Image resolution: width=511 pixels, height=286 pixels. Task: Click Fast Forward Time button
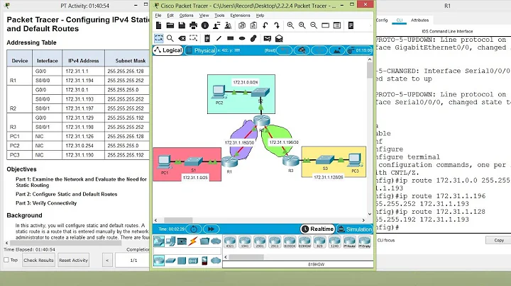pos(211,229)
